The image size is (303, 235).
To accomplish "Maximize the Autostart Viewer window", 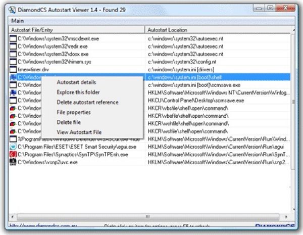I will [270, 8].
